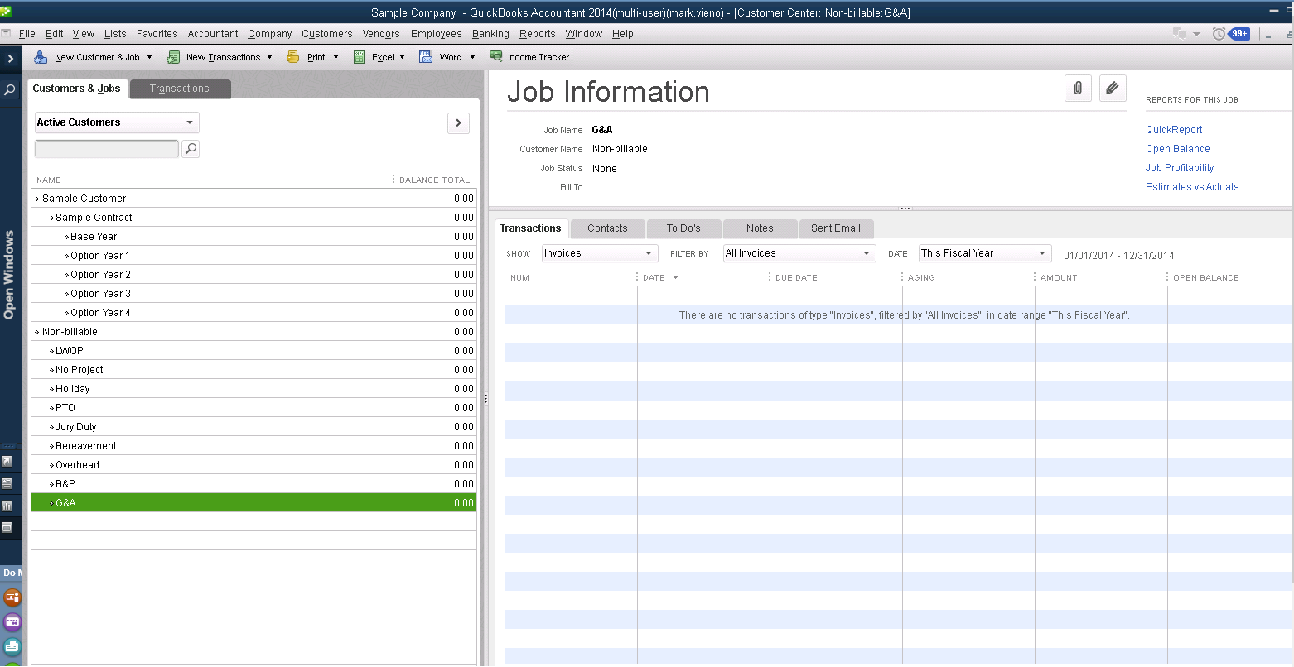The image size is (1294, 667).
Task: Open the Reports menu
Action: click(537, 34)
